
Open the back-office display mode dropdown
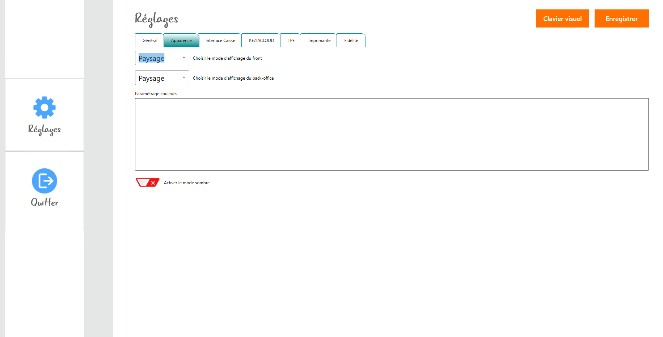pos(162,78)
